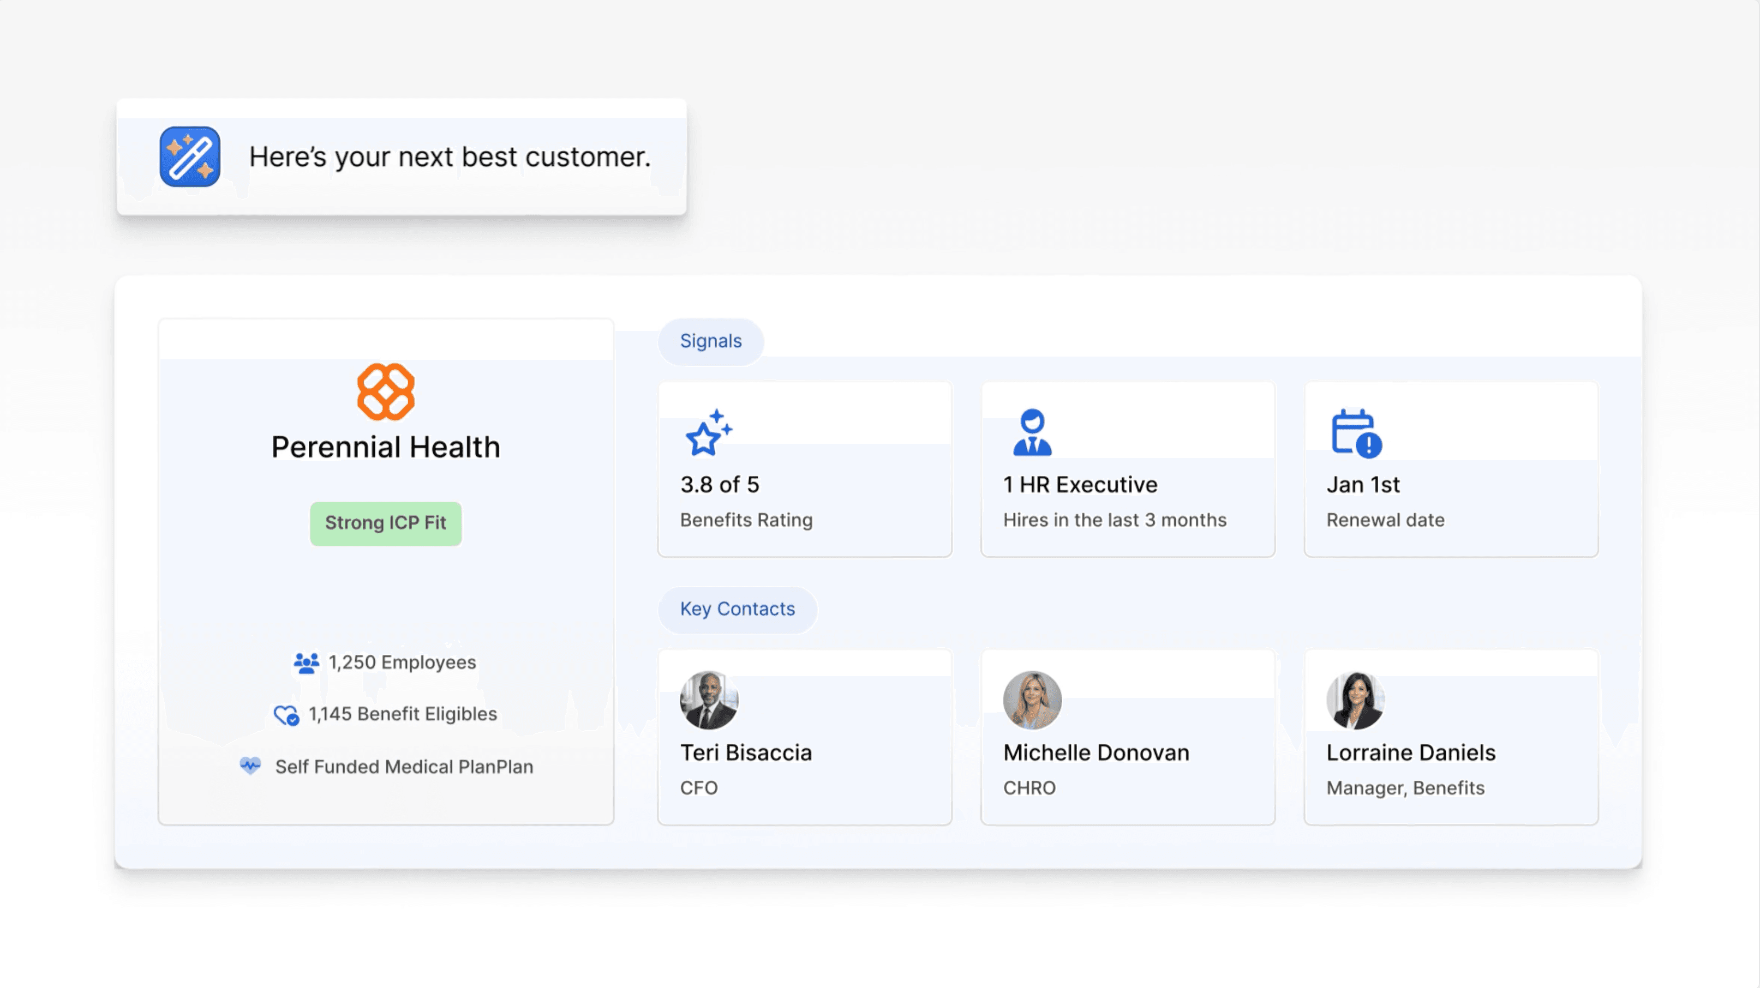The width and height of the screenshot is (1760, 988).
Task: Click the '1,145 Benefit Eligibles' text
Action: (403, 714)
